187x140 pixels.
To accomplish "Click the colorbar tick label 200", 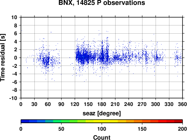I will click(x=183, y=129).
